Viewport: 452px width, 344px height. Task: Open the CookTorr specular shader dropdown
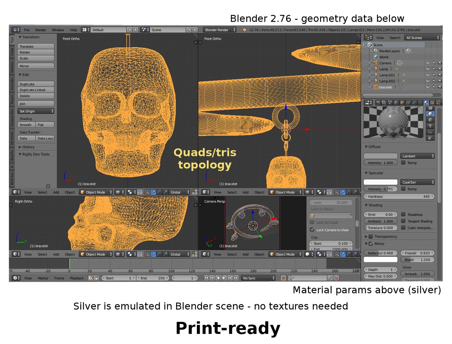pos(418,182)
